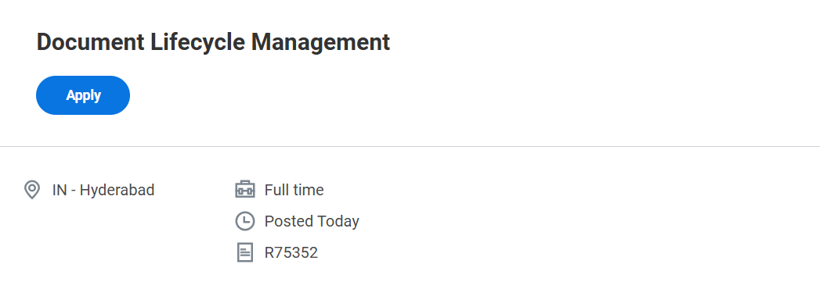Click the horizontal divider below Apply
The height and width of the screenshot is (307, 820).
tap(410, 146)
